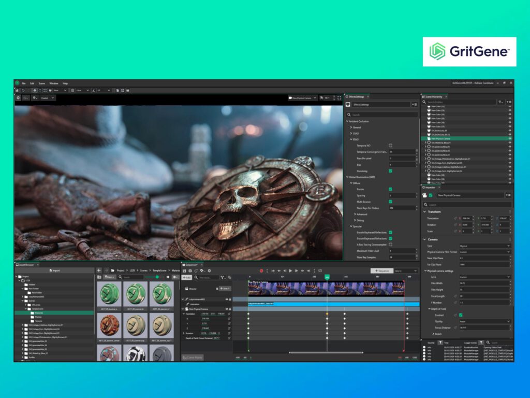530x398 pixels.
Task: Open Sequencer settings gear
Action: pos(209,271)
